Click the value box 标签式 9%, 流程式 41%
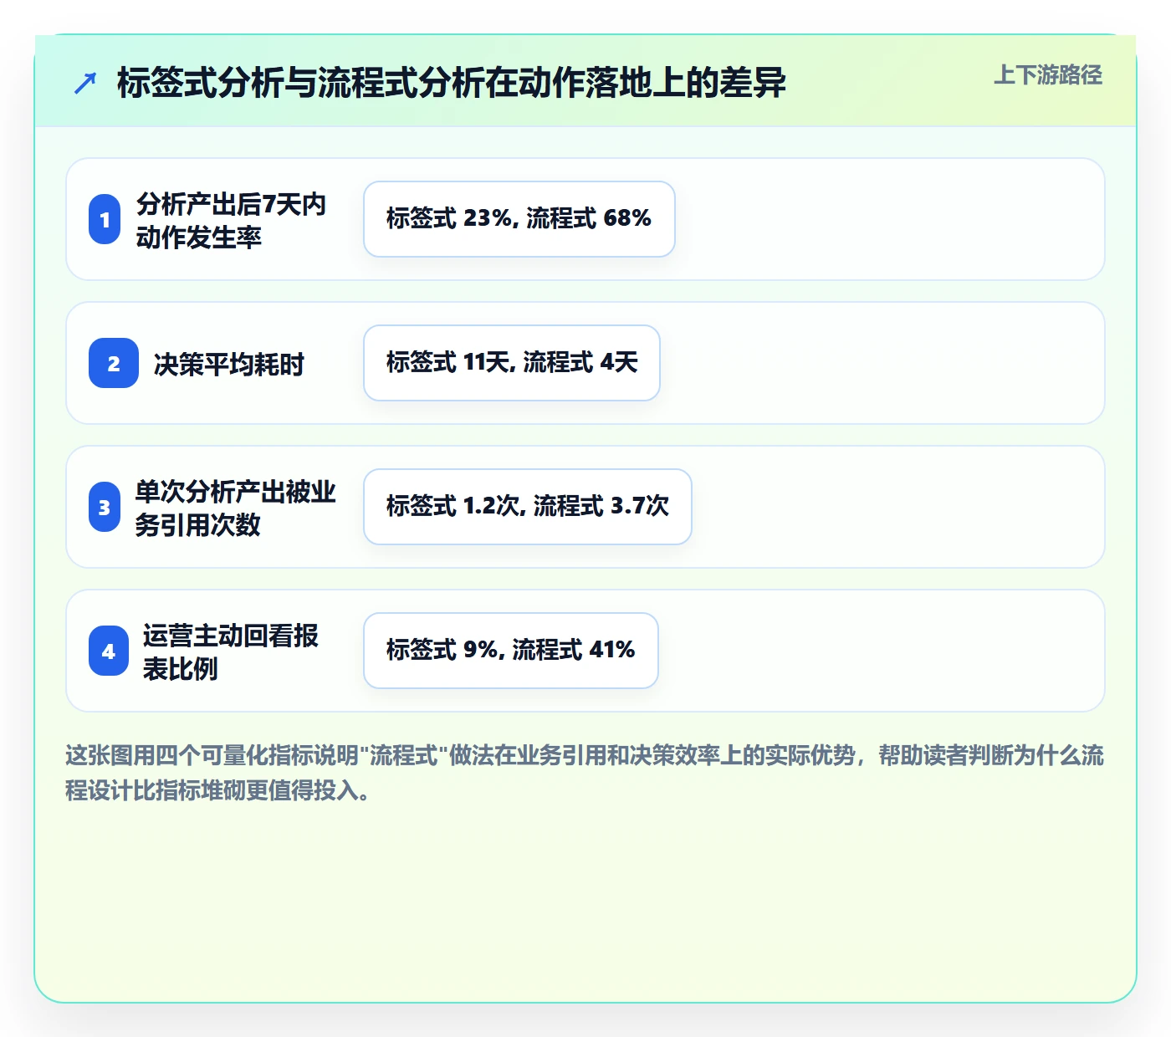The image size is (1171, 1037). [511, 651]
